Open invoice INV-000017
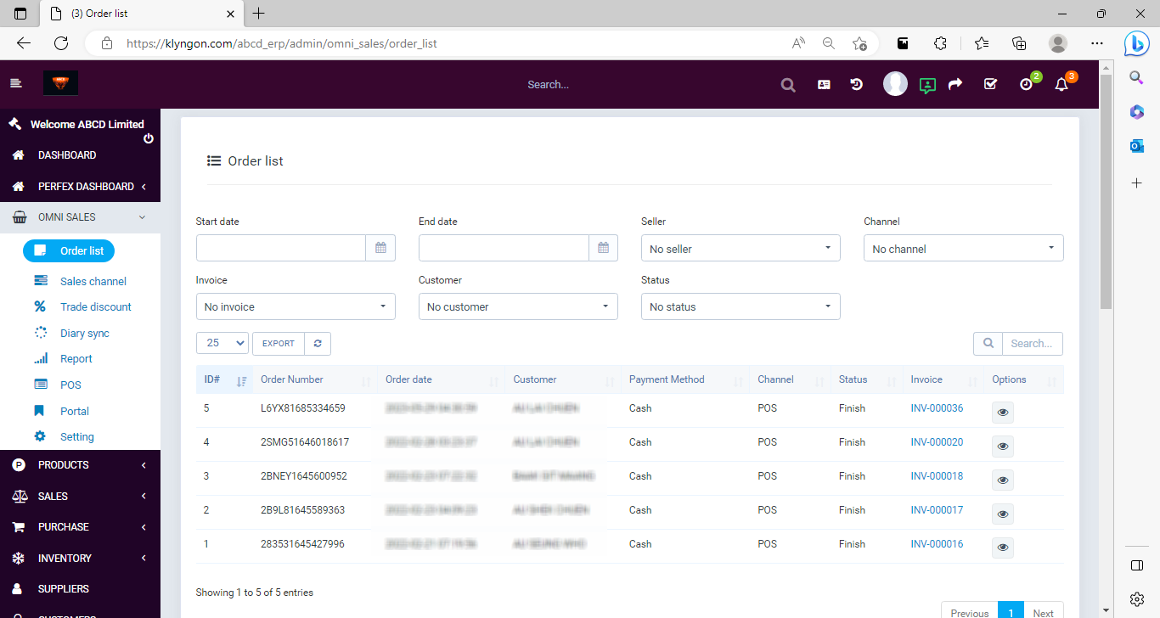Screen dimensions: 1160x618 pyautogui.click(x=937, y=510)
